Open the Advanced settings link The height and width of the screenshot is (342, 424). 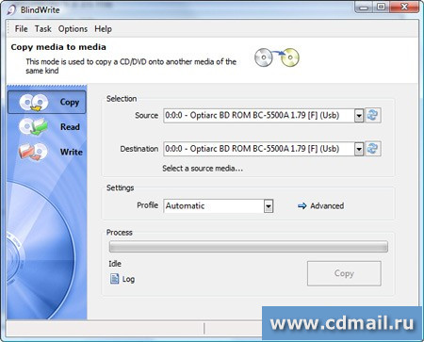pyautogui.click(x=327, y=206)
